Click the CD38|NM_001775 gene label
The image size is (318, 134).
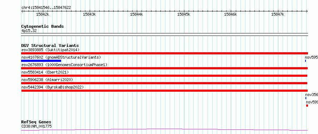tap(36, 127)
